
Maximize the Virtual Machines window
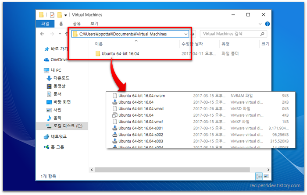(x=248, y=15)
